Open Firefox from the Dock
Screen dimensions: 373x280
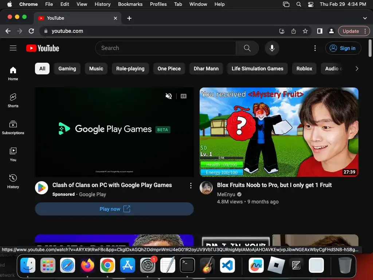(87, 265)
